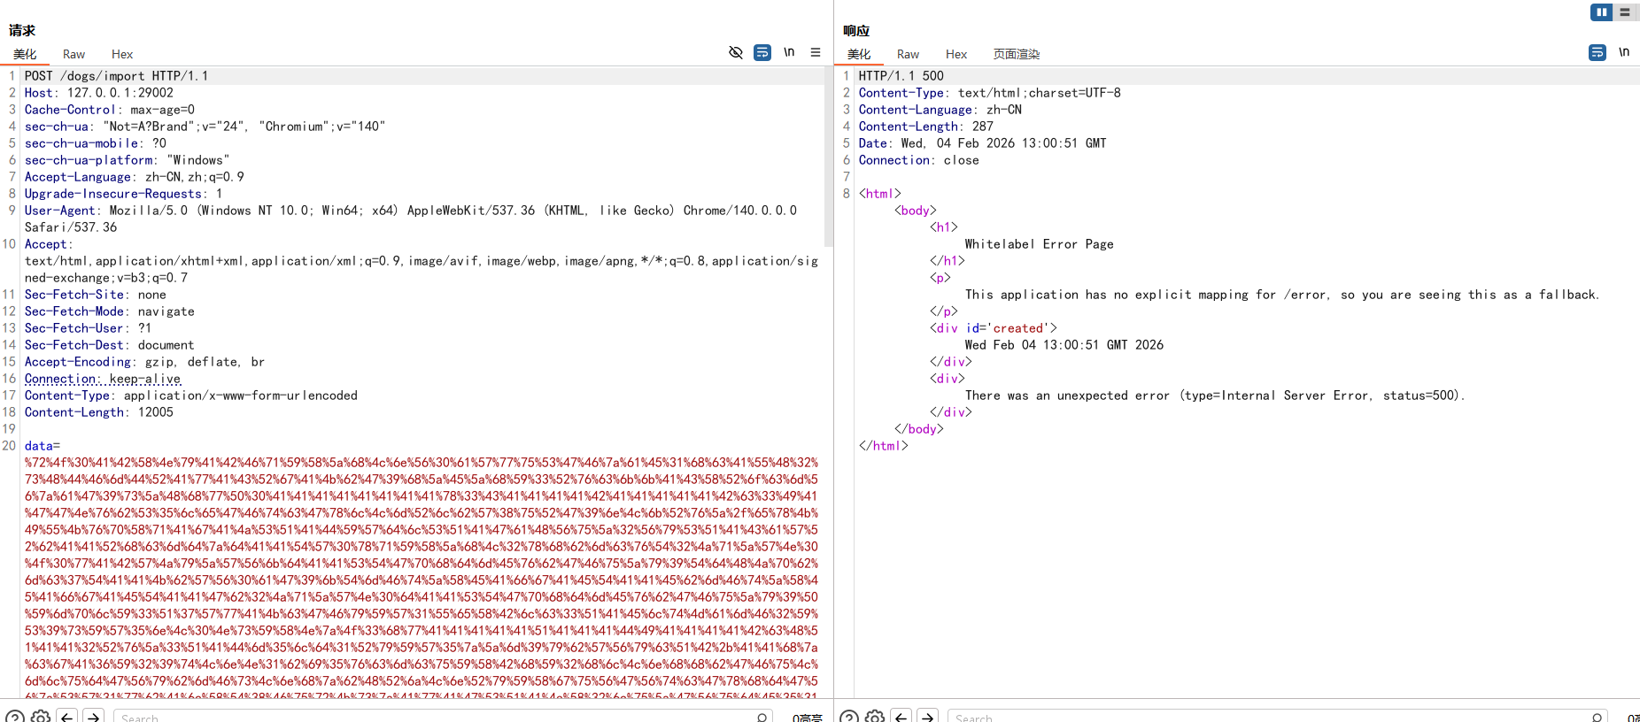The width and height of the screenshot is (1640, 722).
Task: Toggle word wrap in request panel
Action: pos(762,52)
